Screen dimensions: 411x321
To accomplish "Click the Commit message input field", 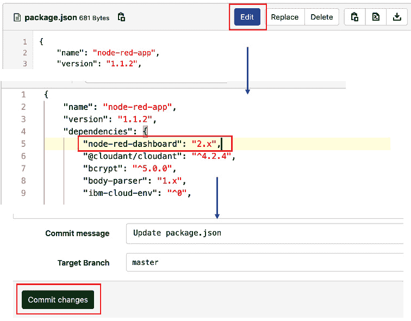I will point(265,233).
